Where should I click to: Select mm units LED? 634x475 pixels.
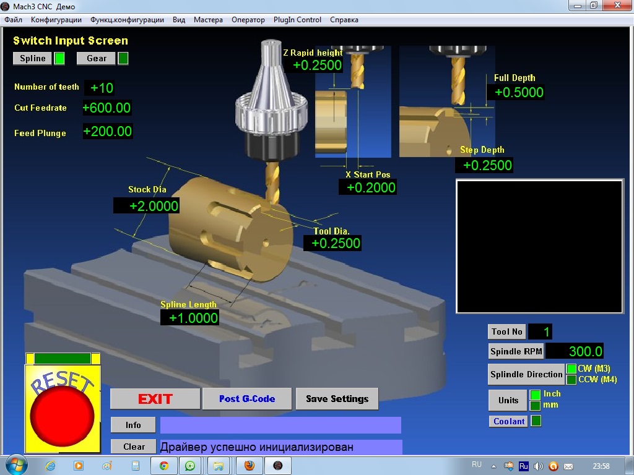pos(535,405)
